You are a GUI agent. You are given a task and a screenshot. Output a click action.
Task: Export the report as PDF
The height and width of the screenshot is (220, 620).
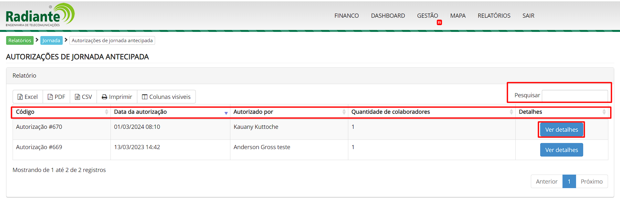point(57,97)
